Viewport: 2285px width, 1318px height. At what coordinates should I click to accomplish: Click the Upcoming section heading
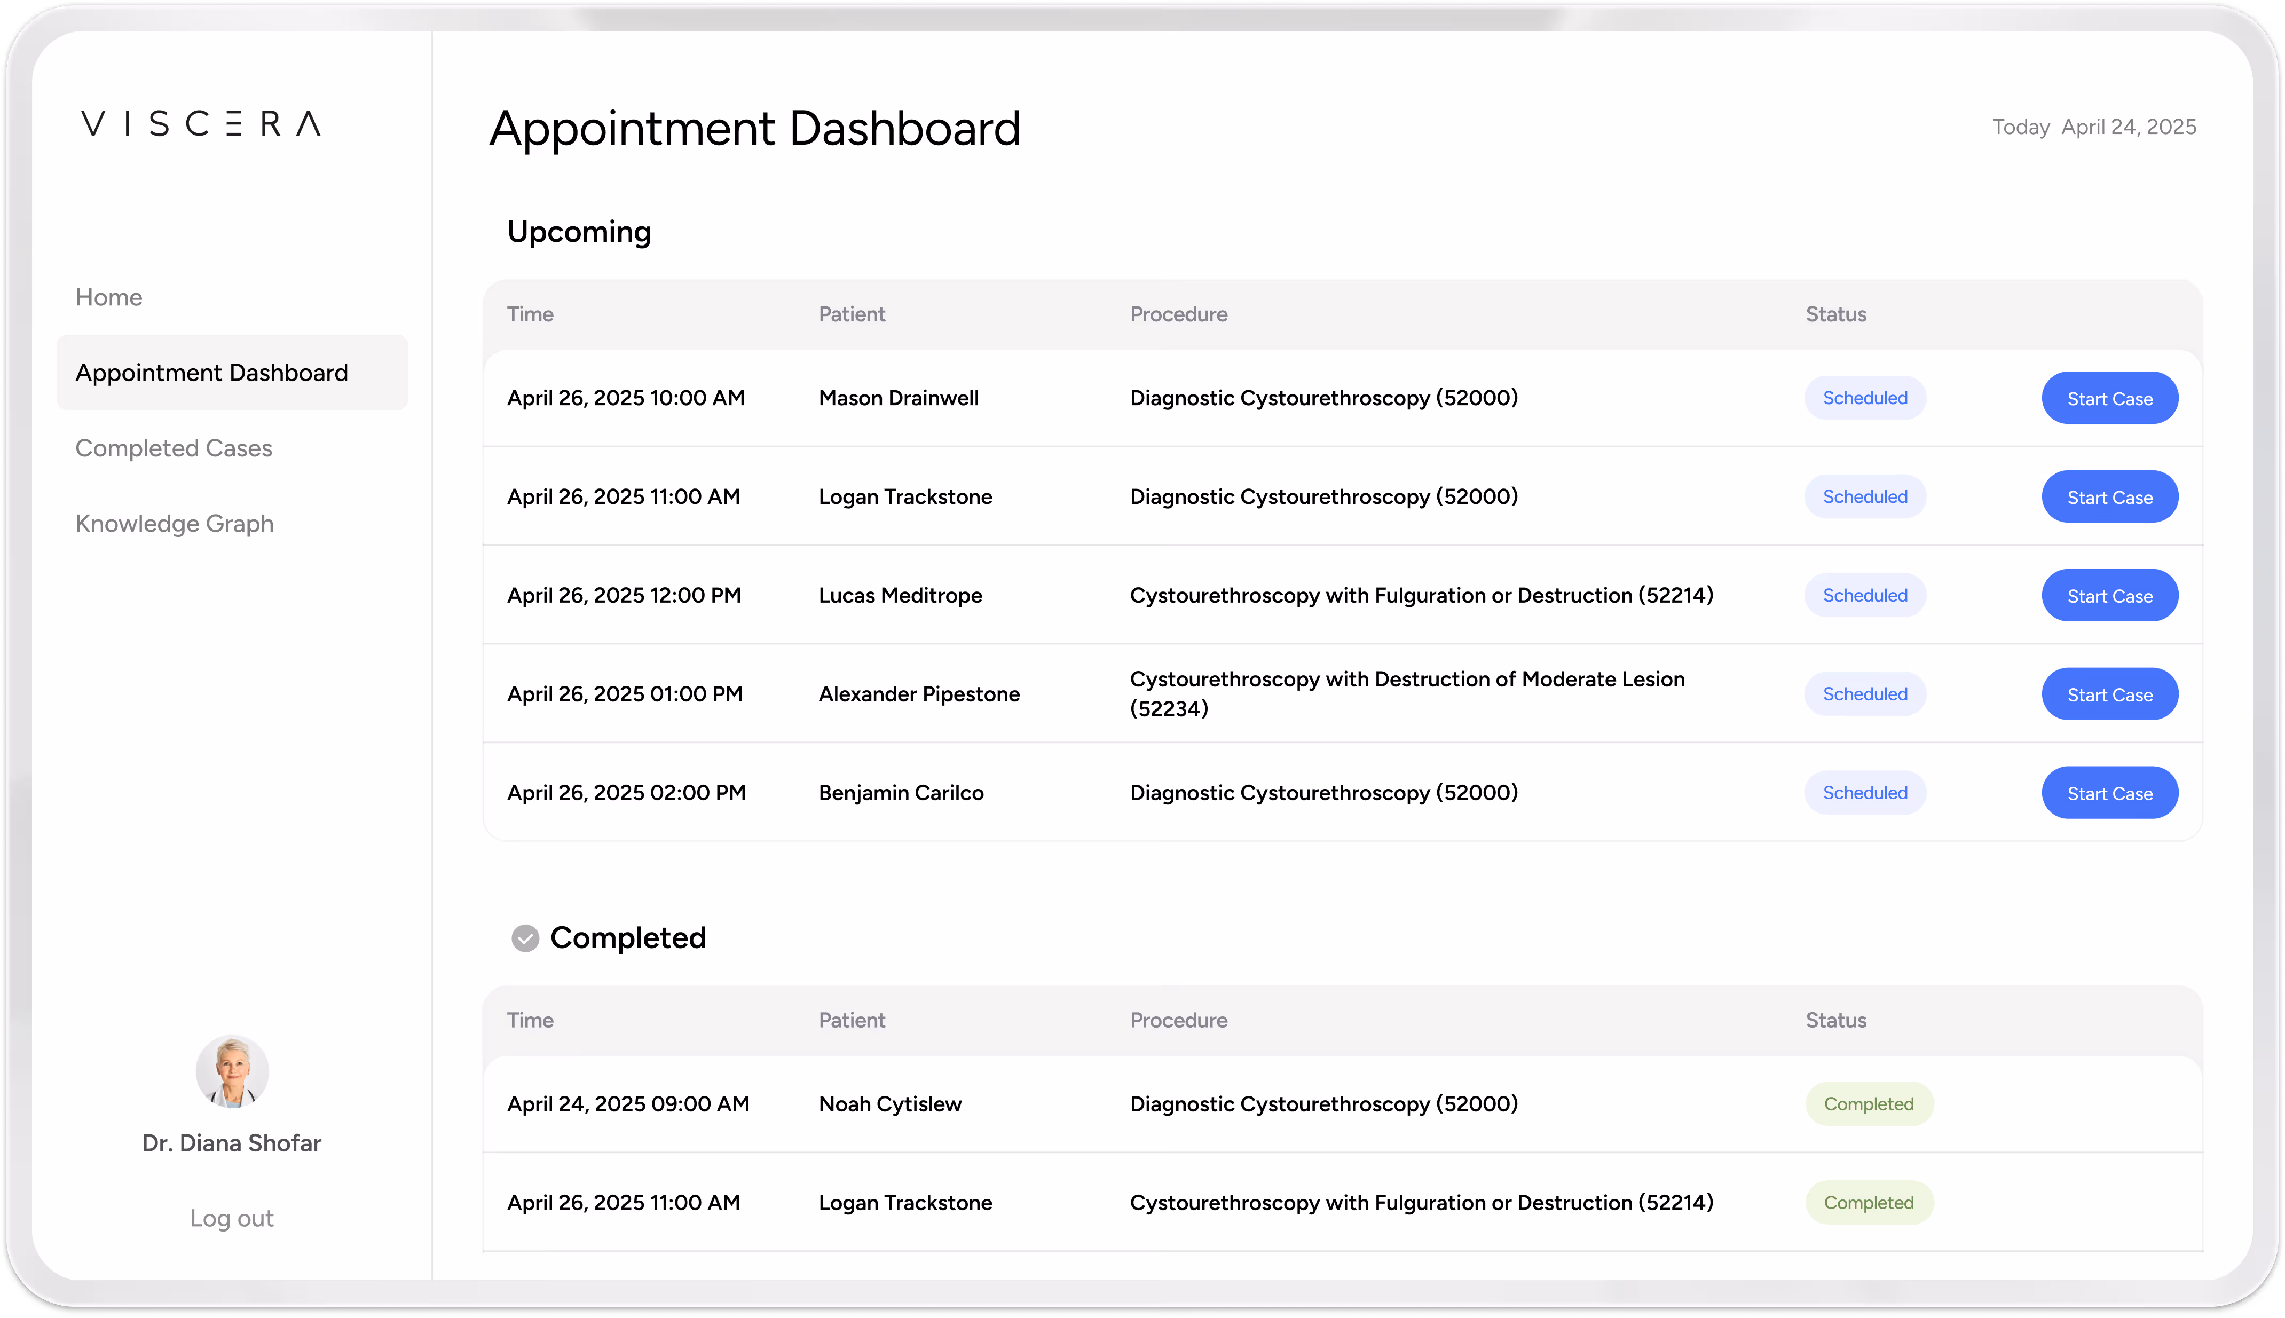pyautogui.click(x=579, y=232)
